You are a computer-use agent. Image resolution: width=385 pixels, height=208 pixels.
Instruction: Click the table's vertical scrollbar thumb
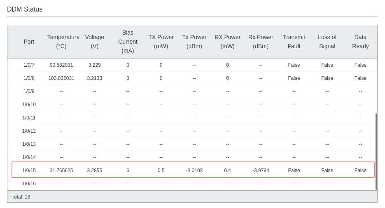(376, 151)
